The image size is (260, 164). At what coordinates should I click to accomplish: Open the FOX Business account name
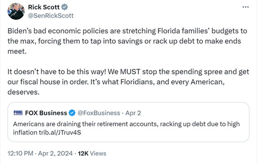pos(46,113)
